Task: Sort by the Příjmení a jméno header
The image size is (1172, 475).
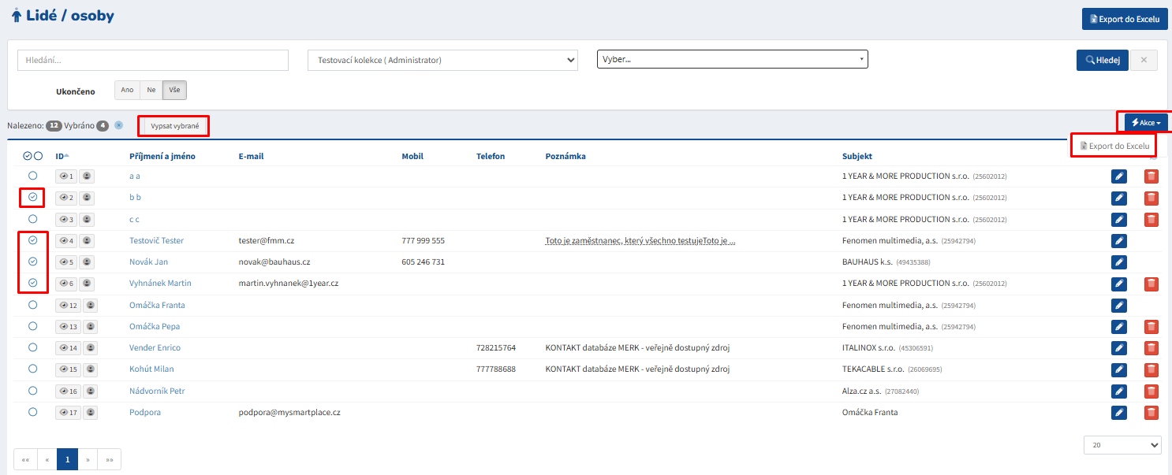Action: coord(162,156)
